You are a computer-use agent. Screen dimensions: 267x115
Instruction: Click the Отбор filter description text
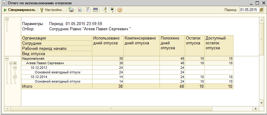point(90,29)
